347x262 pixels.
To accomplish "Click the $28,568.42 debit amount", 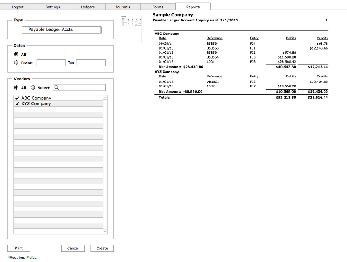I will click(x=287, y=62).
